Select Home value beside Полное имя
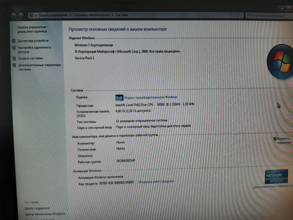 pyautogui.click(x=121, y=148)
